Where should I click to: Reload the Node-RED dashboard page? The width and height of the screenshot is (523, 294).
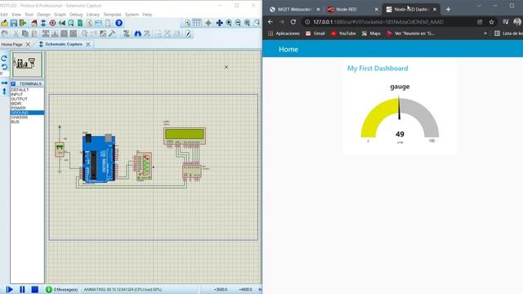293,22
